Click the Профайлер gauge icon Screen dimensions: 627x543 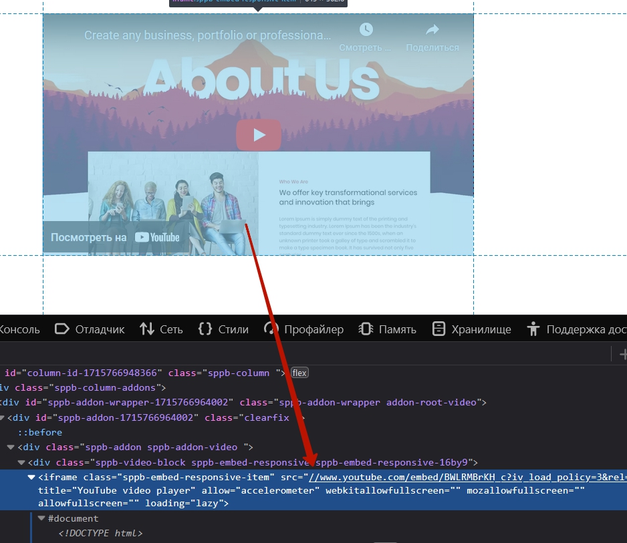[271, 329]
